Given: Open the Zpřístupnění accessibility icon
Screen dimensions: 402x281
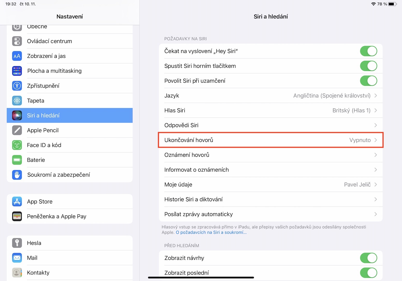Looking at the screenshot, I should [17, 86].
